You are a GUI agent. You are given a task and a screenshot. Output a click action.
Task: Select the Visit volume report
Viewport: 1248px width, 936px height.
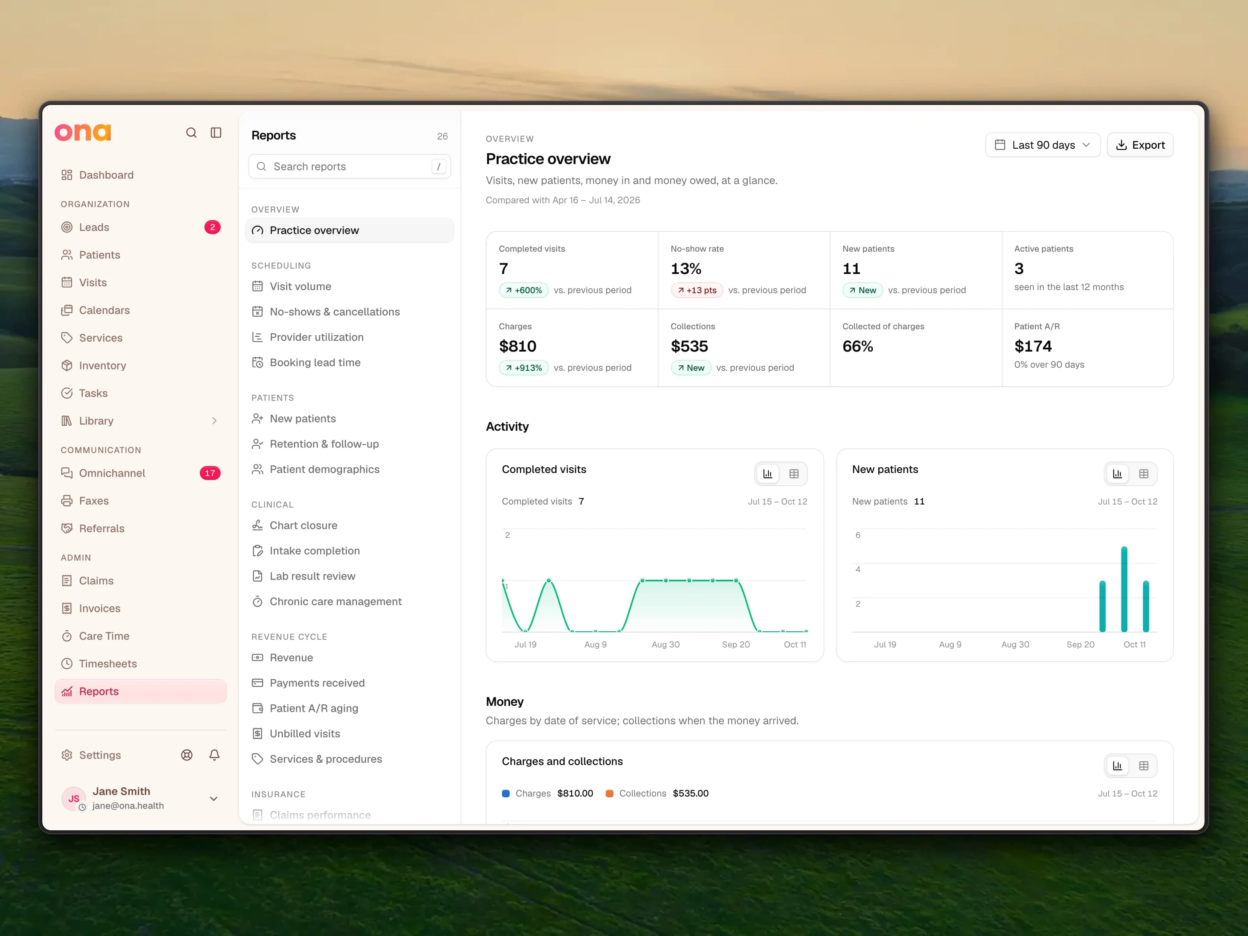350,286
